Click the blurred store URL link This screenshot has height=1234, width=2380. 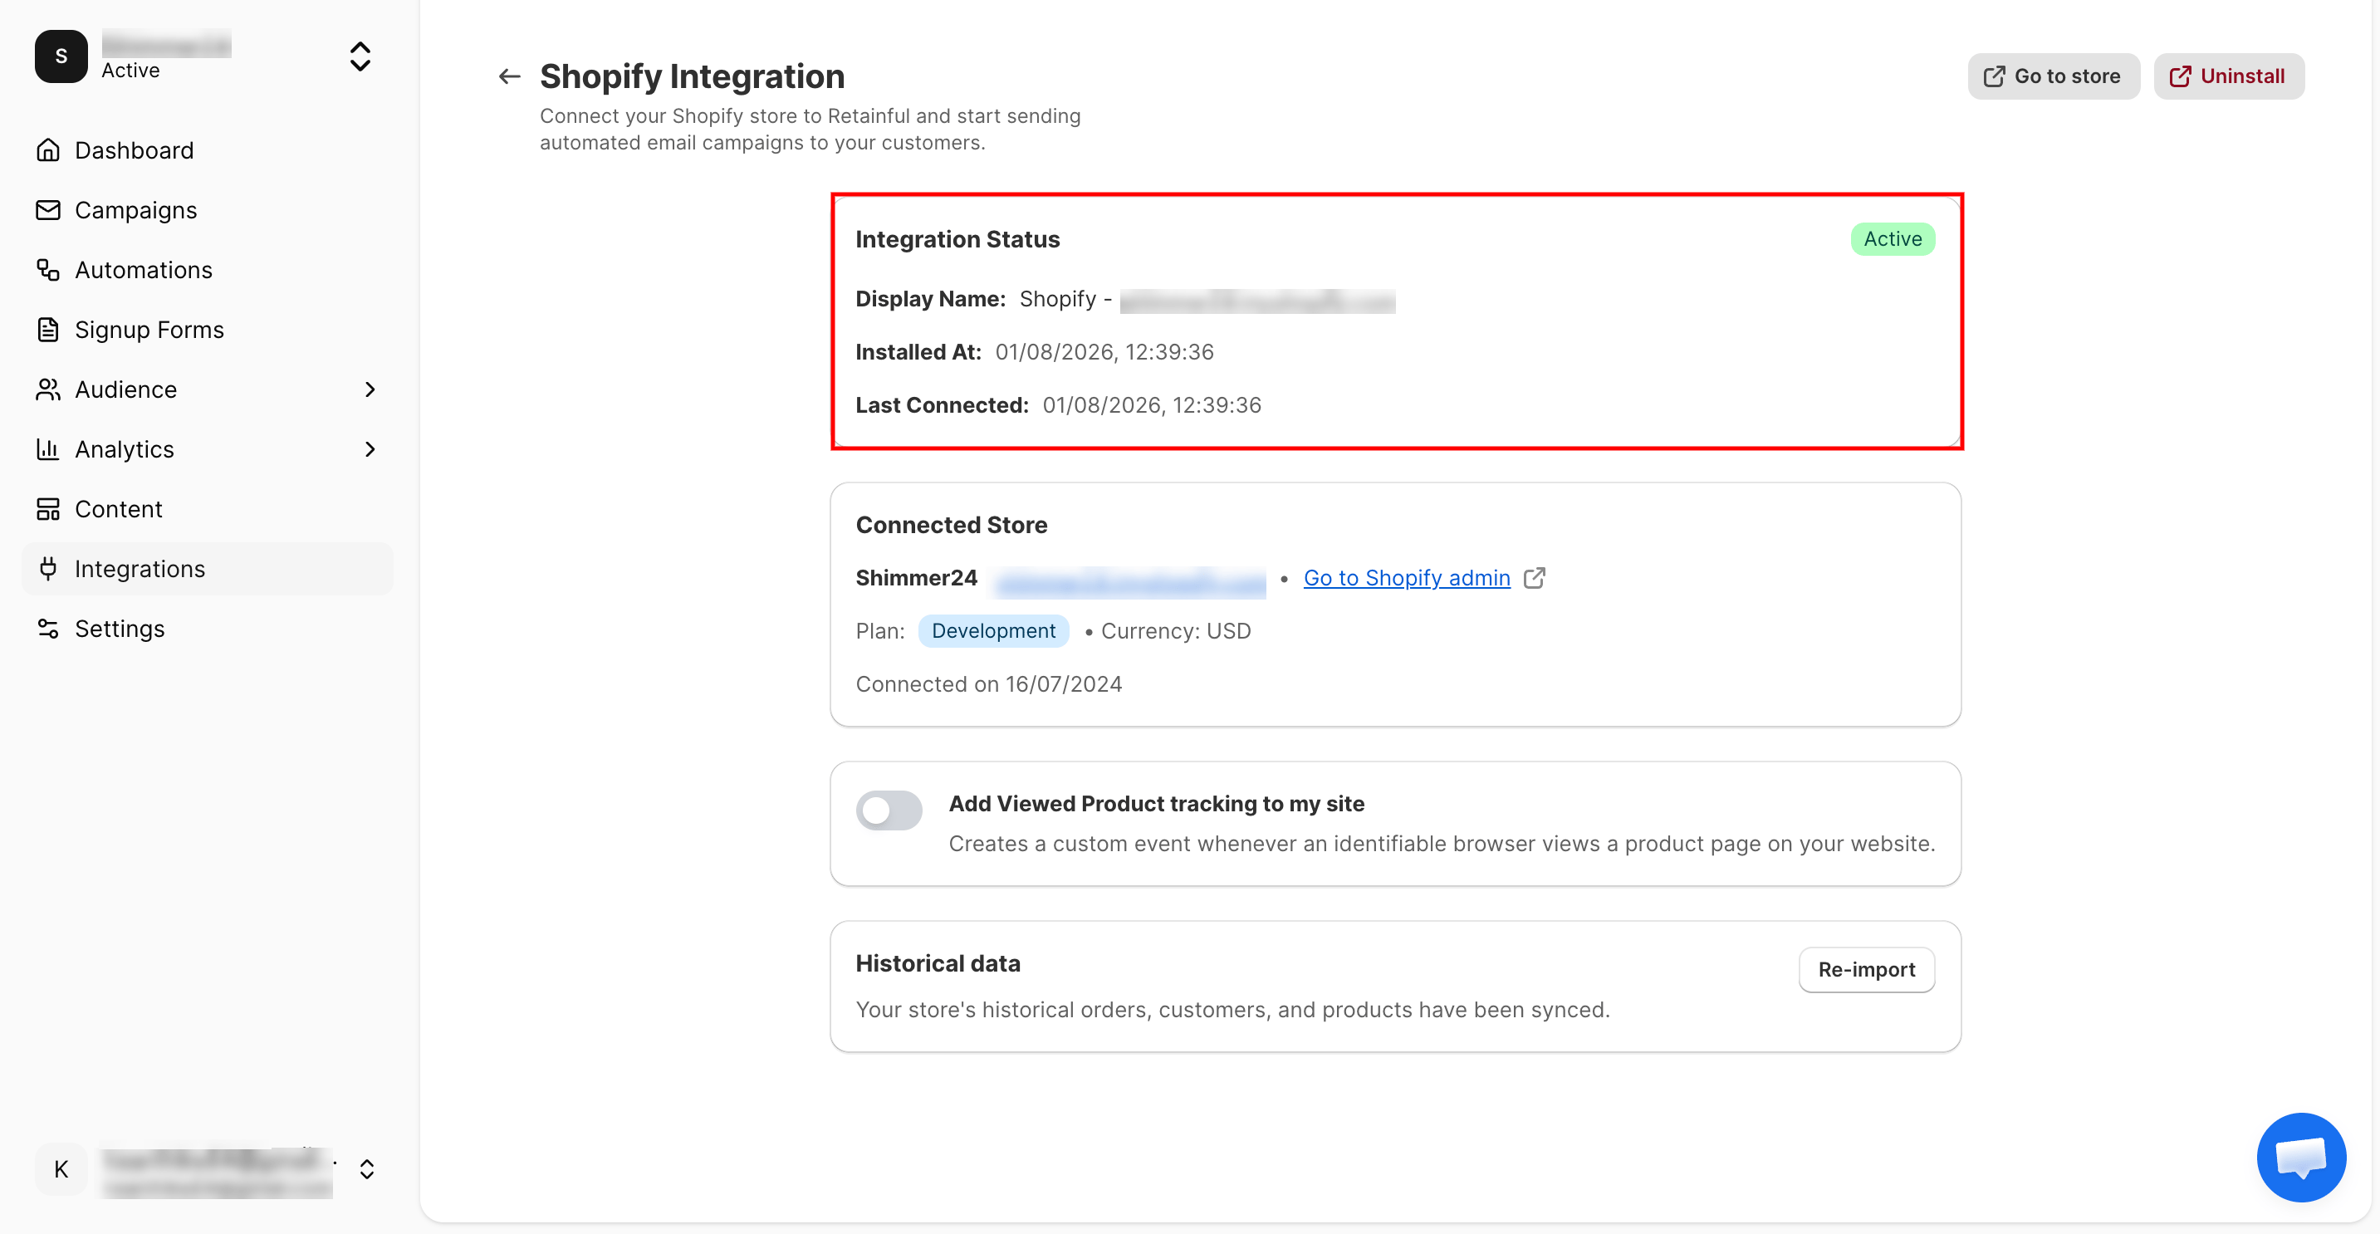pyautogui.click(x=1131, y=582)
